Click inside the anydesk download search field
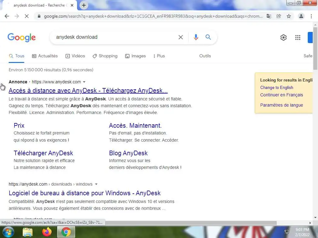 (x=116, y=37)
